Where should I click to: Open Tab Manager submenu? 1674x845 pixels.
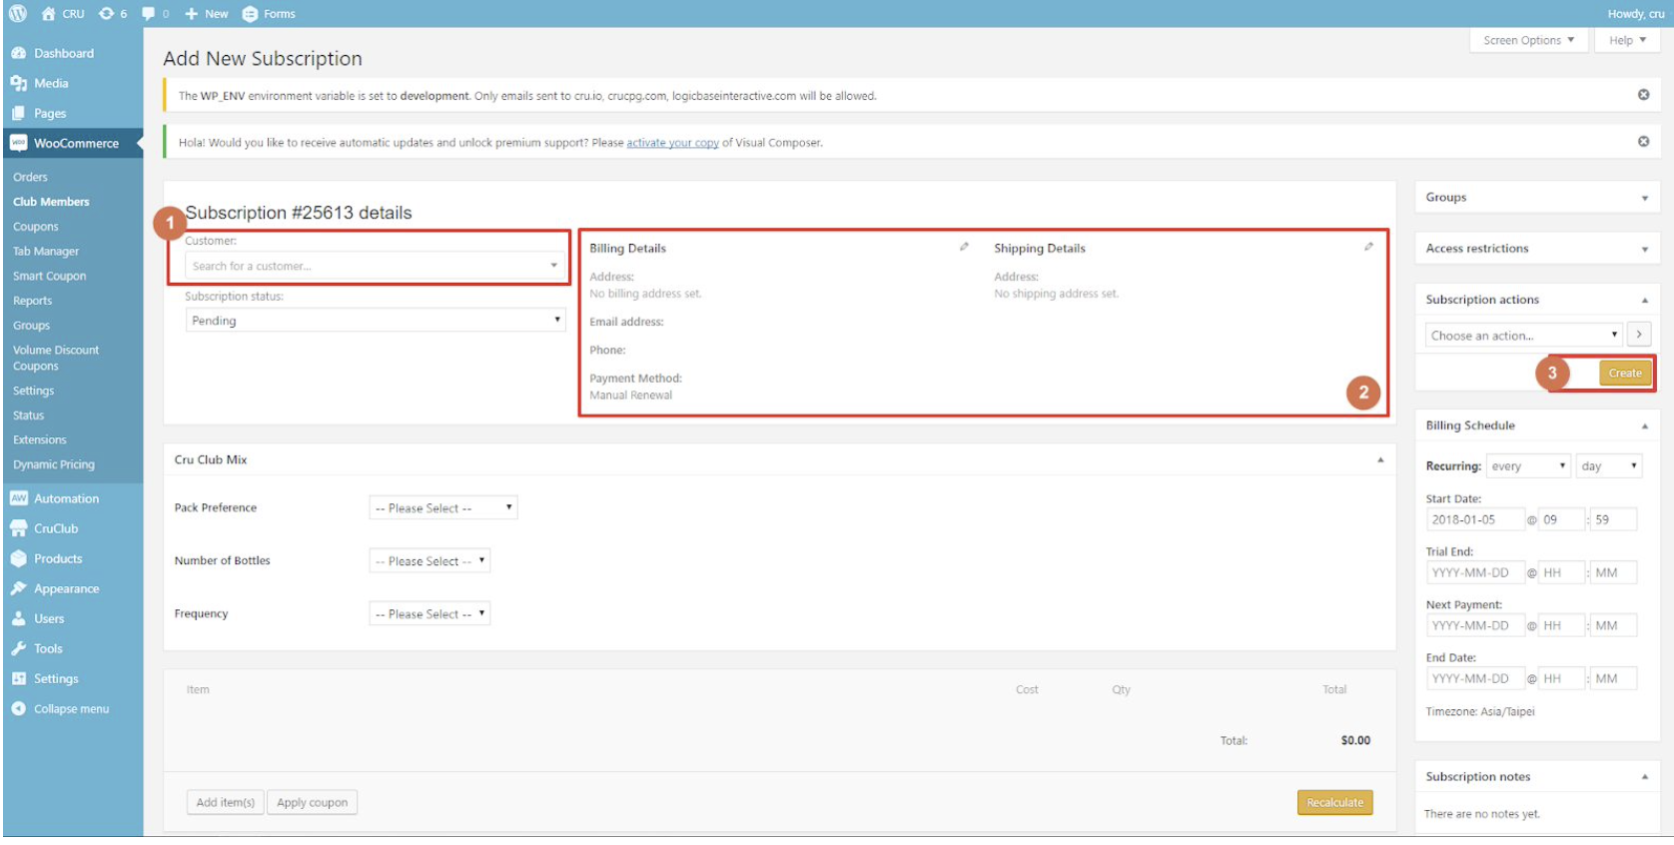click(x=46, y=252)
